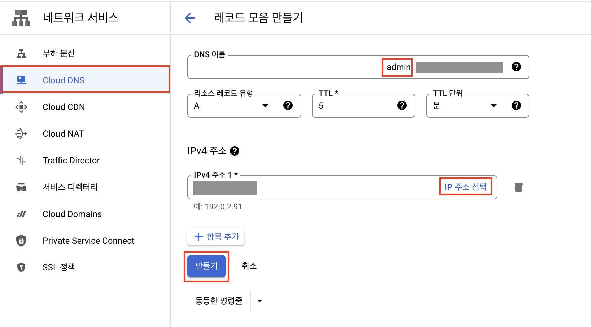Open the resource record type dropdown

pos(265,106)
